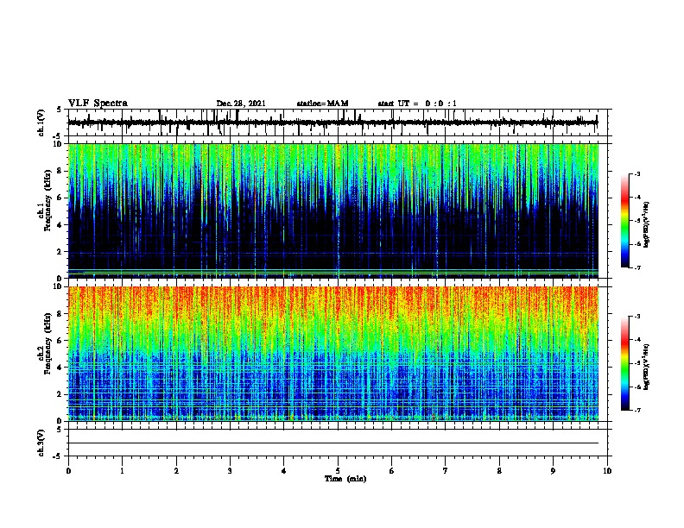Click the "VLF Spectra" plot title

click(98, 104)
